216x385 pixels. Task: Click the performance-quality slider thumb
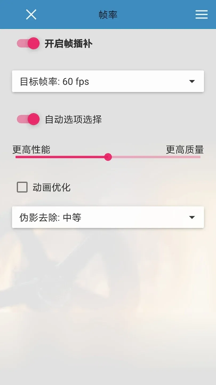coord(108,157)
